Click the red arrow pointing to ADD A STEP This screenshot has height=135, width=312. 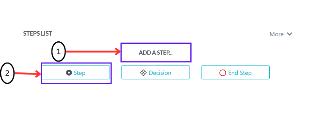pyautogui.click(x=93, y=52)
